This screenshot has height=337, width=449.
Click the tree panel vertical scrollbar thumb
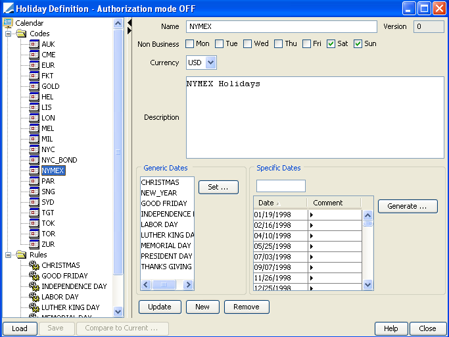pos(118,152)
